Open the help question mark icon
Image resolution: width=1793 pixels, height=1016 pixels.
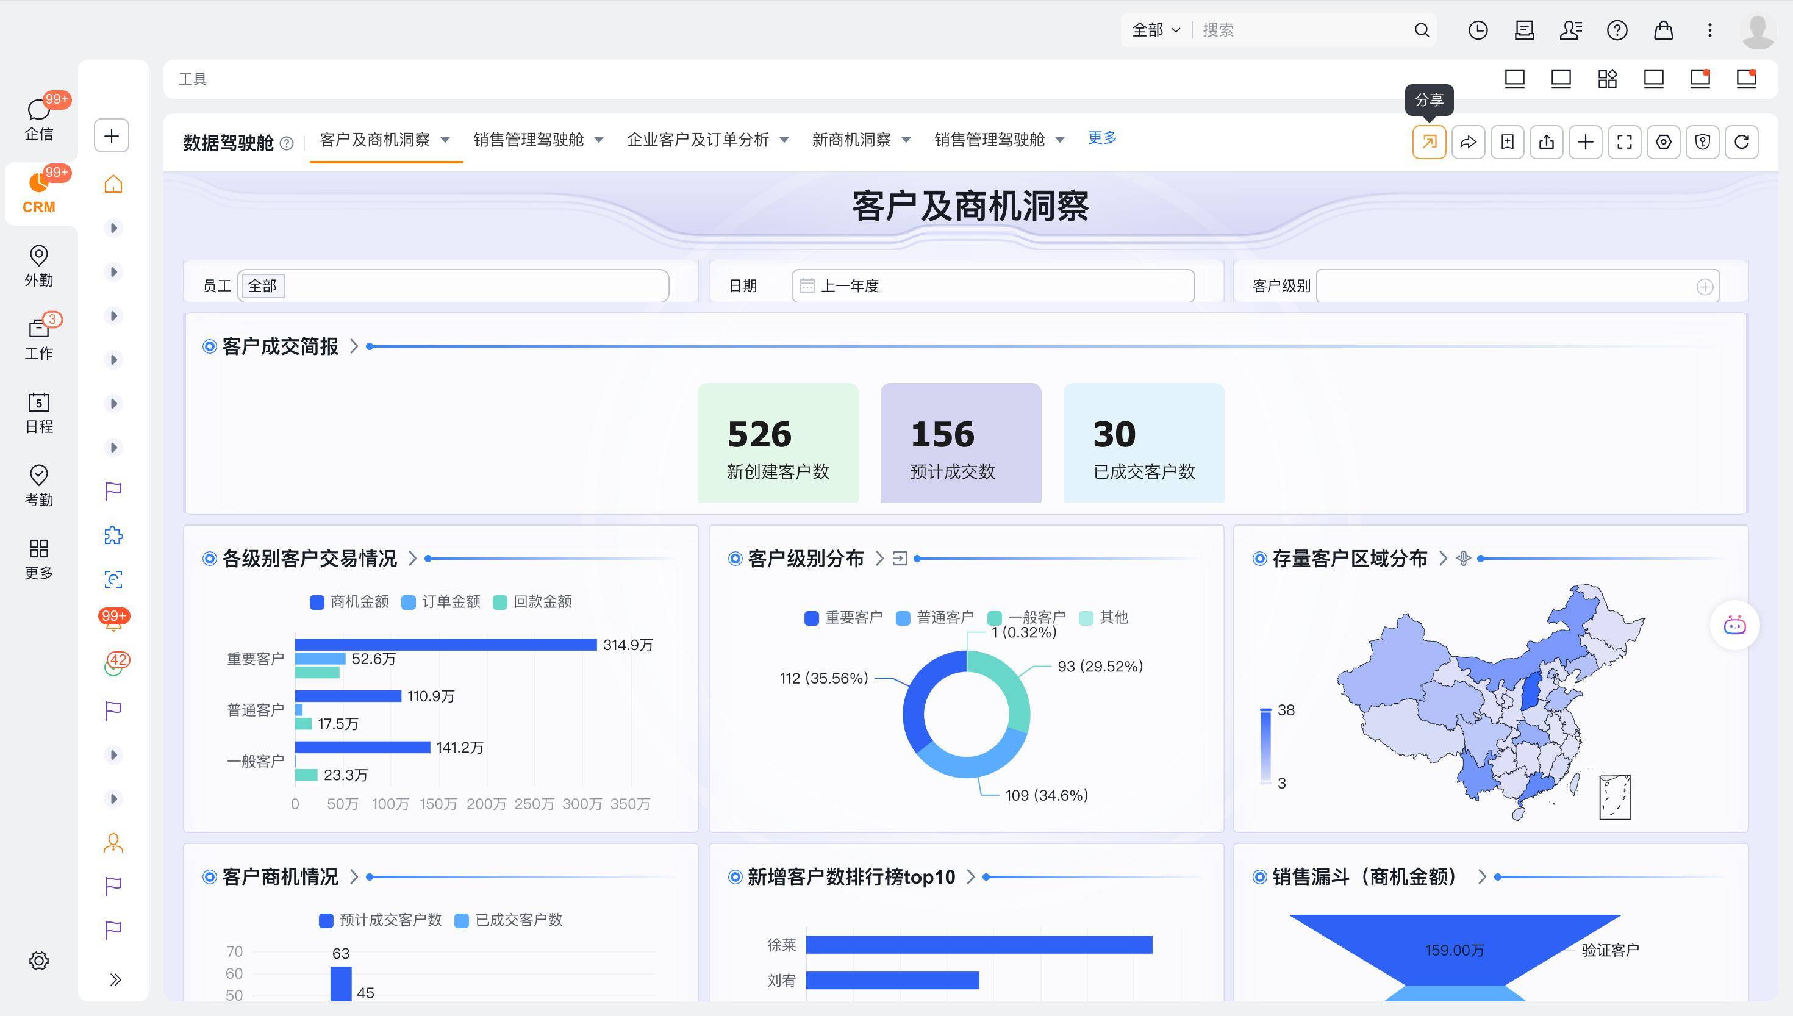[1617, 30]
